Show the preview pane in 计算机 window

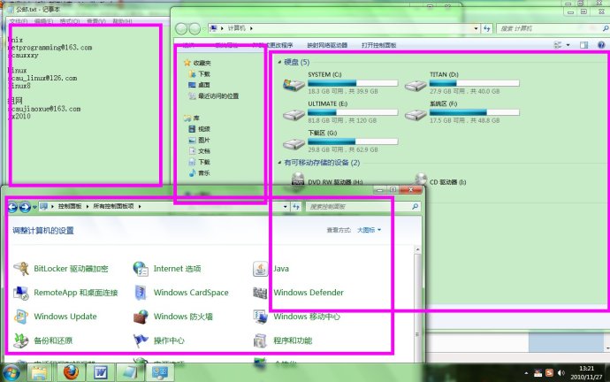584,45
